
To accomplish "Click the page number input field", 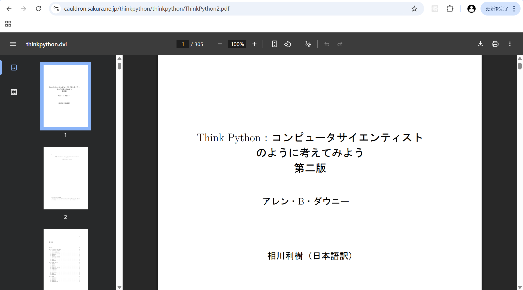I will pos(183,44).
